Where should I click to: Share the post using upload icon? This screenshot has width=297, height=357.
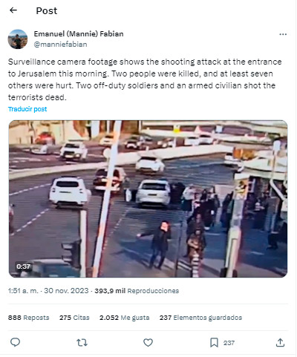pyautogui.click(x=280, y=343)
